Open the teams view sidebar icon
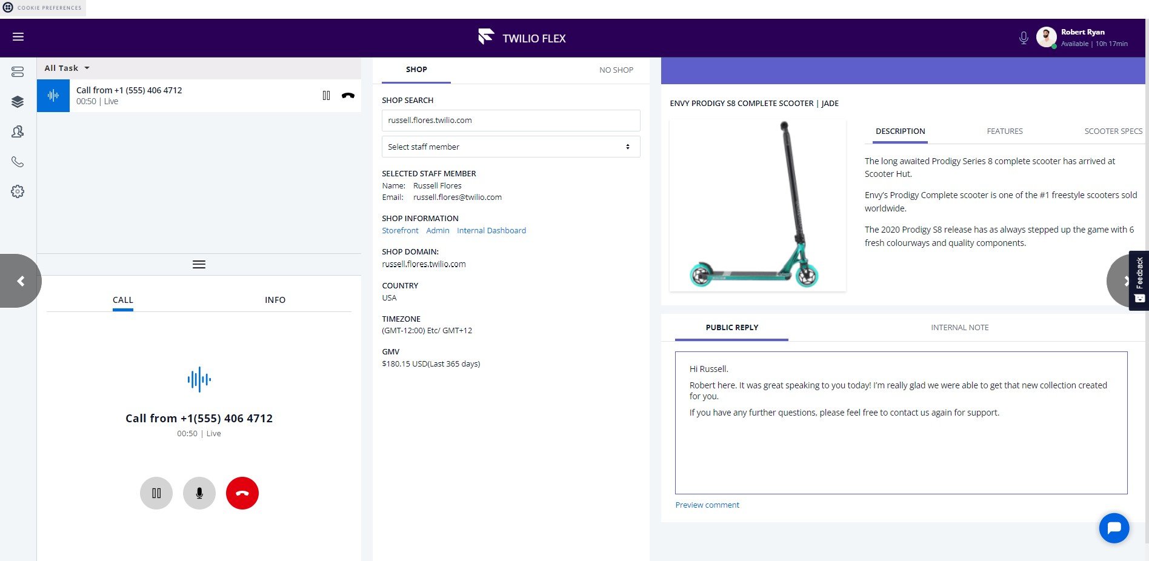Image resolution: width=1149 pixels, height=561 pixels. (18, 131)
